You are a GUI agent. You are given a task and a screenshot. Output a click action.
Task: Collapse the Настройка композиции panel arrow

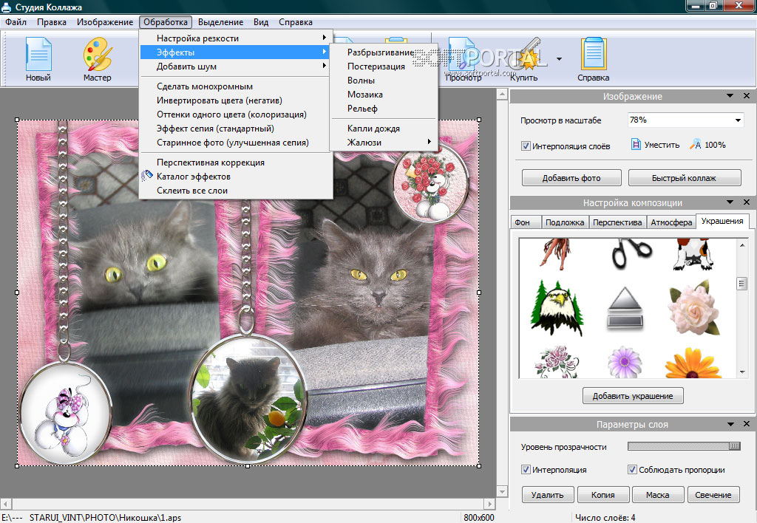[x=730, y=202]
